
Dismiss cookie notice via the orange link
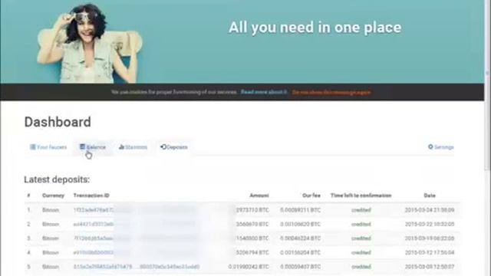pos(331,92)
